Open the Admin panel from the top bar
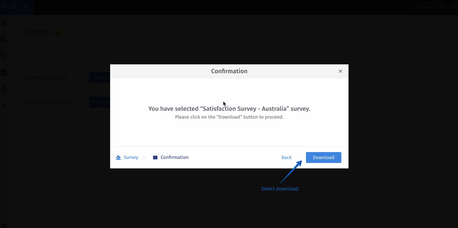This screenshot has height=228, width=458. (424, 6)
